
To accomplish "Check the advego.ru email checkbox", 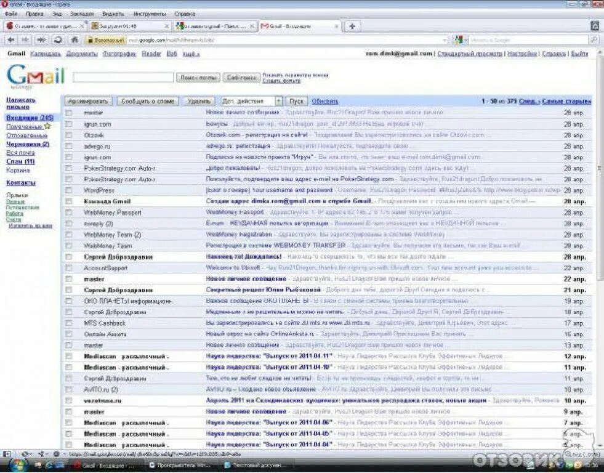I will (x=69, y=146).
